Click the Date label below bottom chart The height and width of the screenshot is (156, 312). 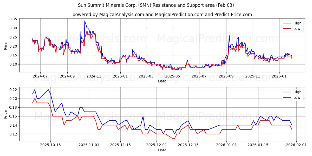point(162,150)
